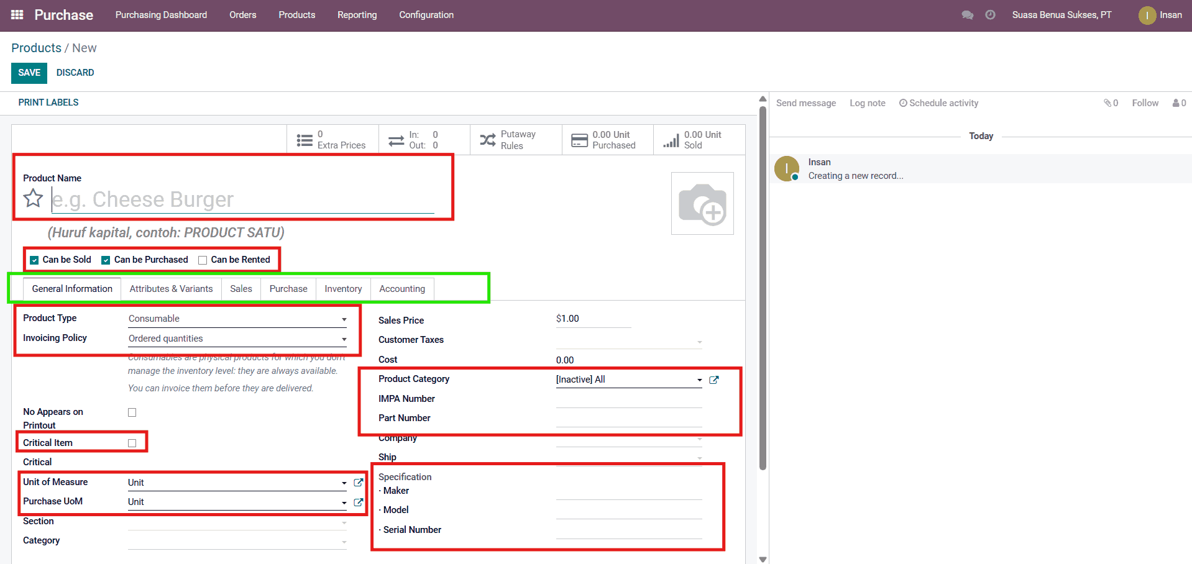This screenshot has width=1192, height=564.
Task: Open the Reporting menu
Action: [x=357, y=15]
